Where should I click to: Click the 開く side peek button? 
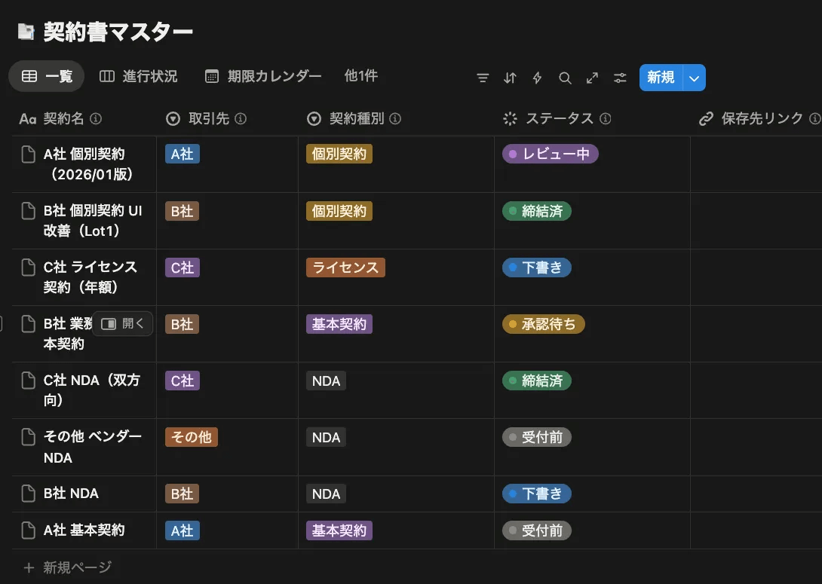click(x=123, y=323)
